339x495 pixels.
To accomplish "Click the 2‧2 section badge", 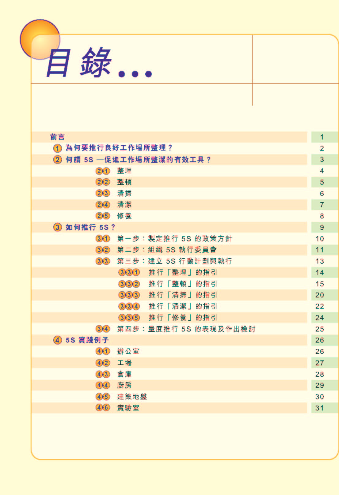I will coord(103,182).
